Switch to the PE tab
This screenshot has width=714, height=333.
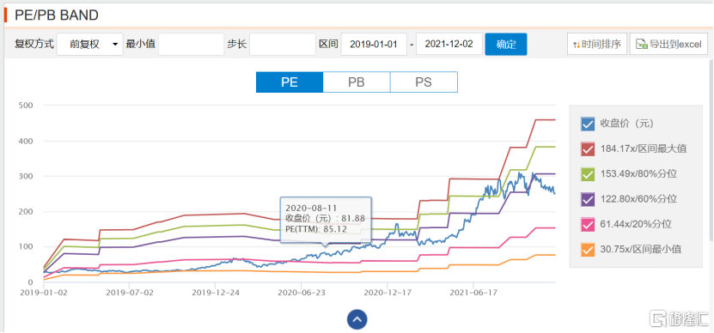290,82
